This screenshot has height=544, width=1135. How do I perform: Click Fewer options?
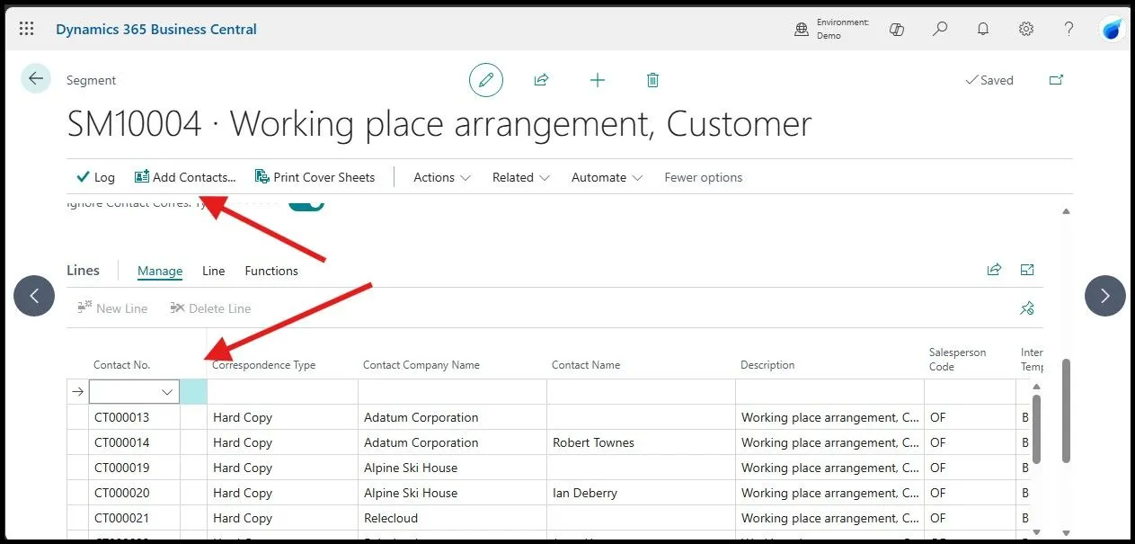(x=704, y=177)
